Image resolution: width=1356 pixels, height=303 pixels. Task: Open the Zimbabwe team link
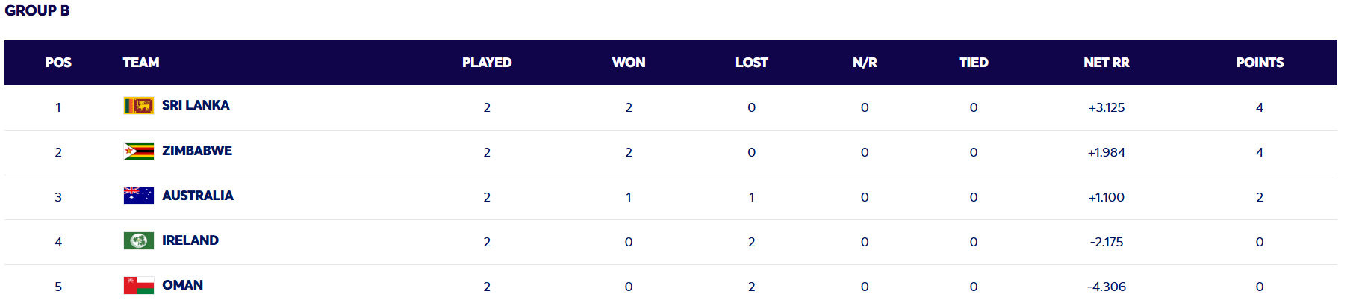(197, 151)
